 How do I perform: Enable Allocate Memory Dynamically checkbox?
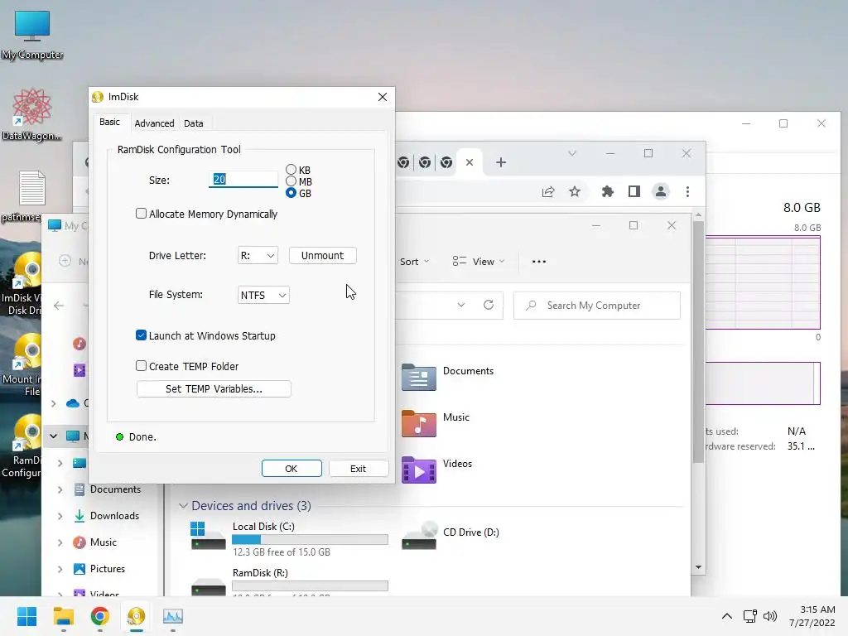click(141, 214)
